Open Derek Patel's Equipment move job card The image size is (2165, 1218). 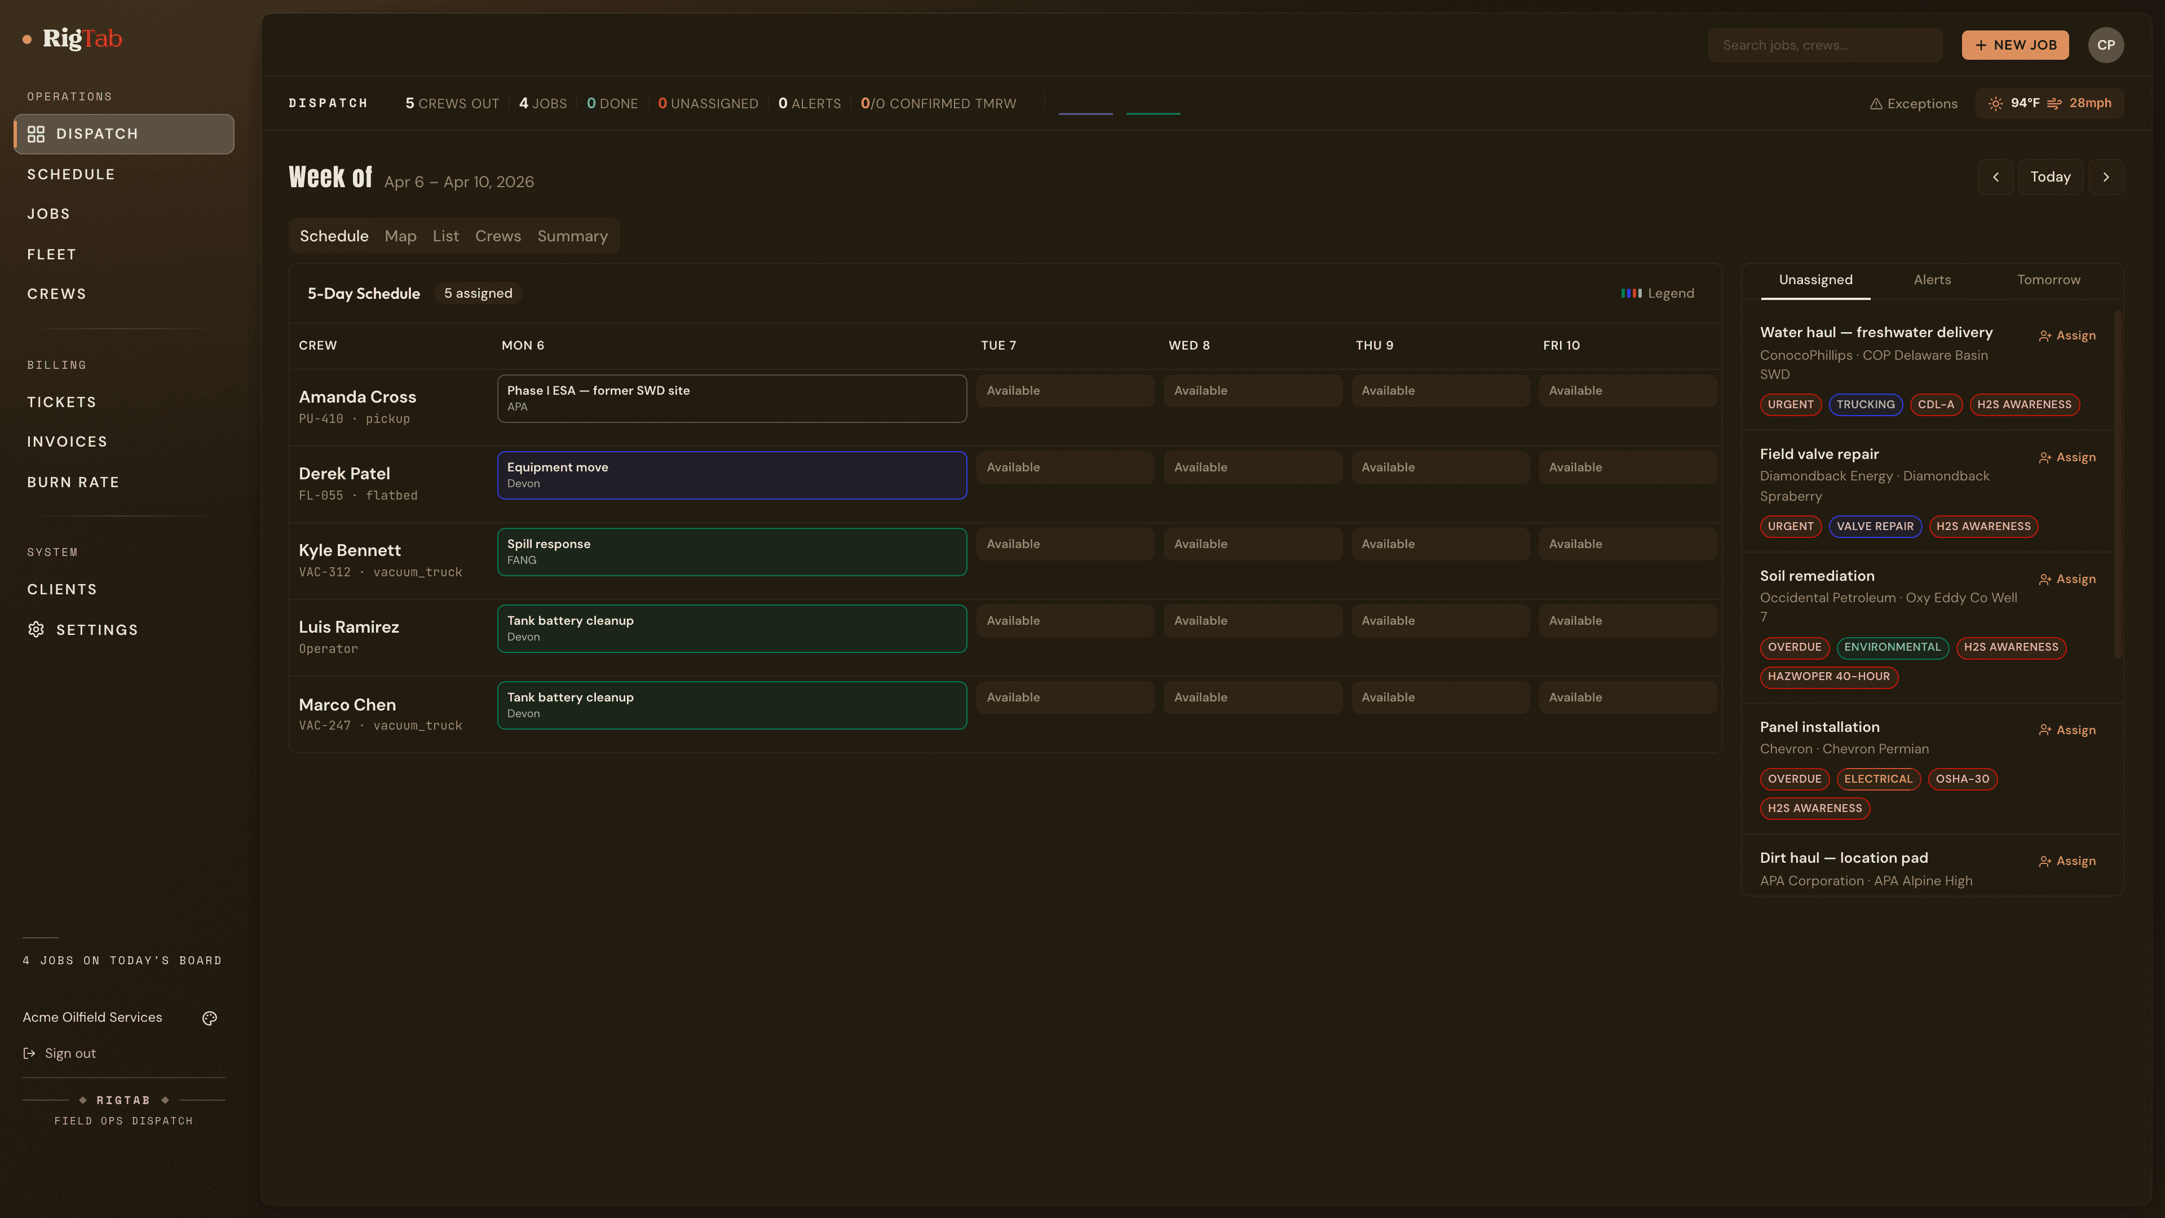pyautogui.click(x=731, y=475)
